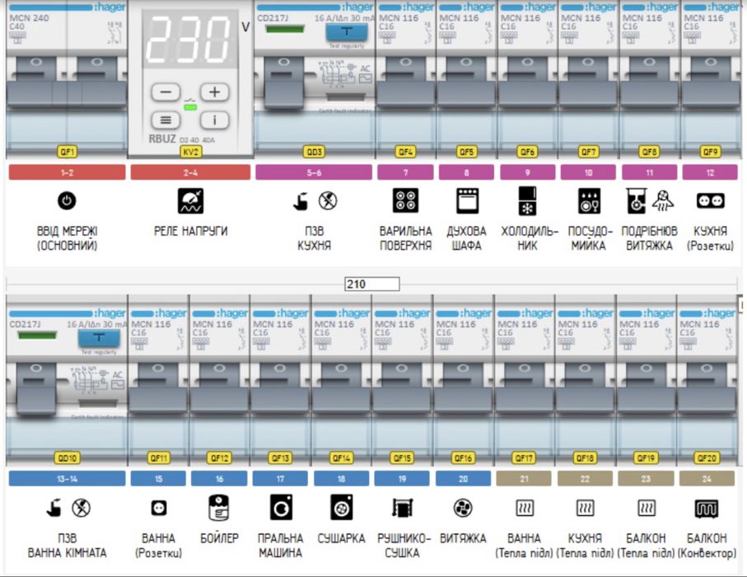Click the floor heating icon for КУХНЯ (Тепла підл)
Viewport: 747px width, 577px height.
585,508
